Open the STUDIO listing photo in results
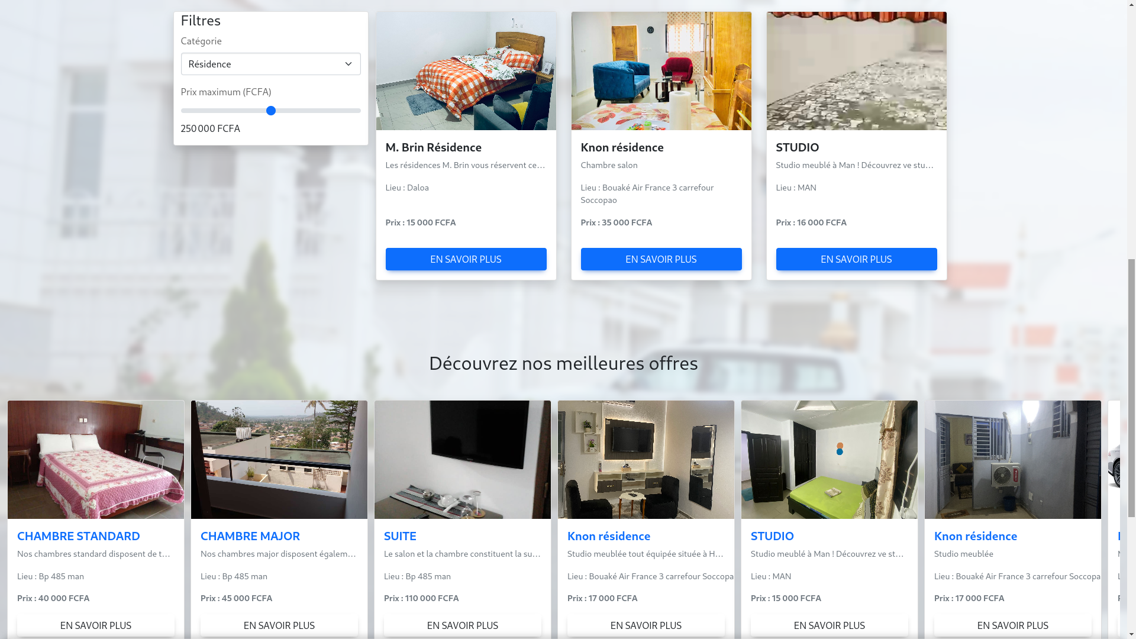The image size is (1136, 639). tap(856, 71)
